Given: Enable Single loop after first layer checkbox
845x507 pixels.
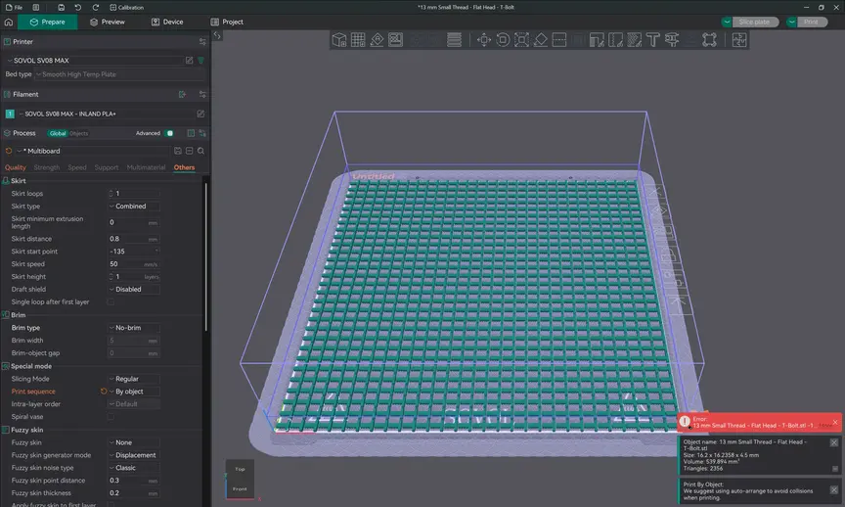Looking at the screenshot, I should (111, 301).
